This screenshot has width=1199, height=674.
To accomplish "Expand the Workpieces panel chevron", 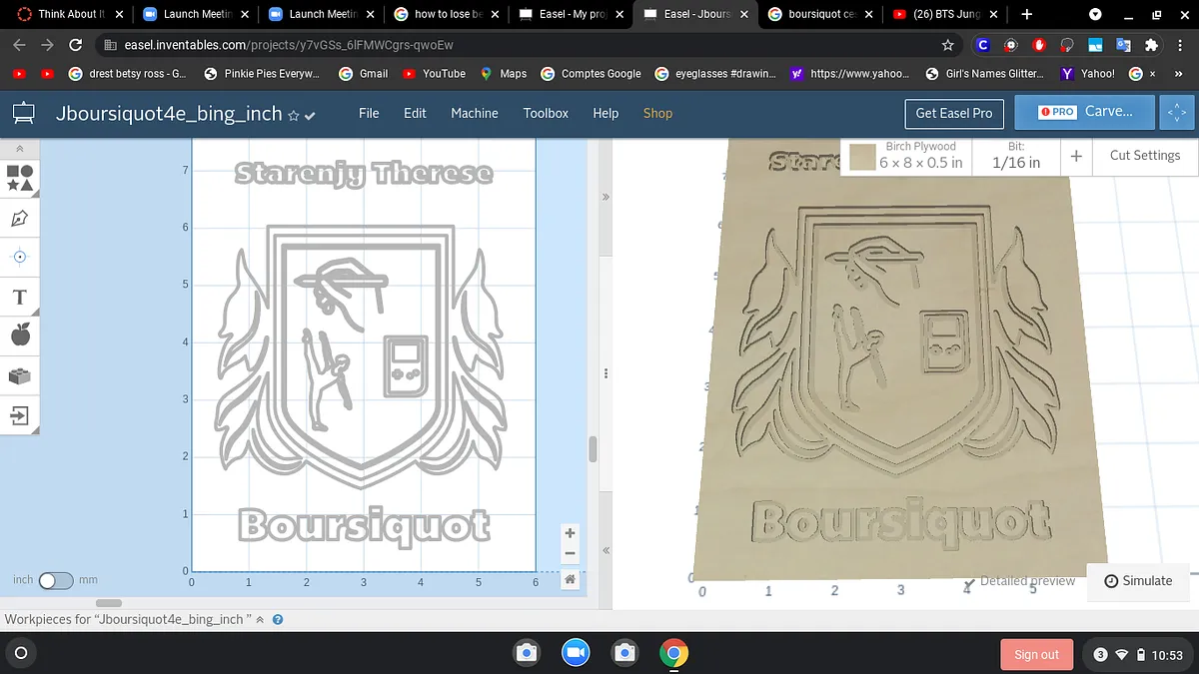I will tap(261, 619).
